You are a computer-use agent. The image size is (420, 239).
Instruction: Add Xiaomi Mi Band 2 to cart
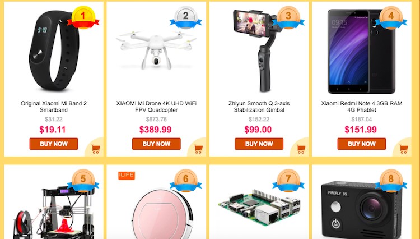pos(96,149)
